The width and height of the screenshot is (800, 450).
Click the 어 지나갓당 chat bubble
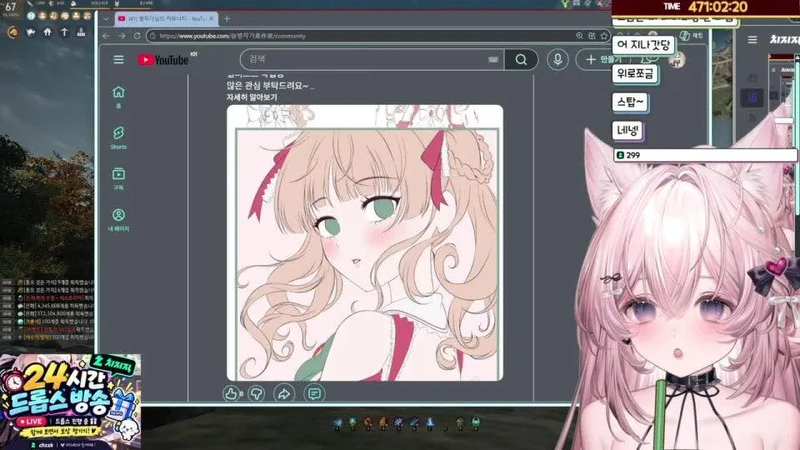pyautogui.click(x=642, y=45)
